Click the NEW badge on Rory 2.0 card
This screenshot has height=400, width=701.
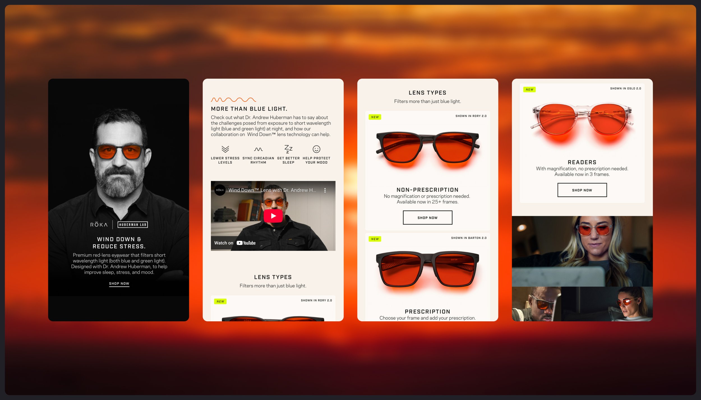(375, 117)
